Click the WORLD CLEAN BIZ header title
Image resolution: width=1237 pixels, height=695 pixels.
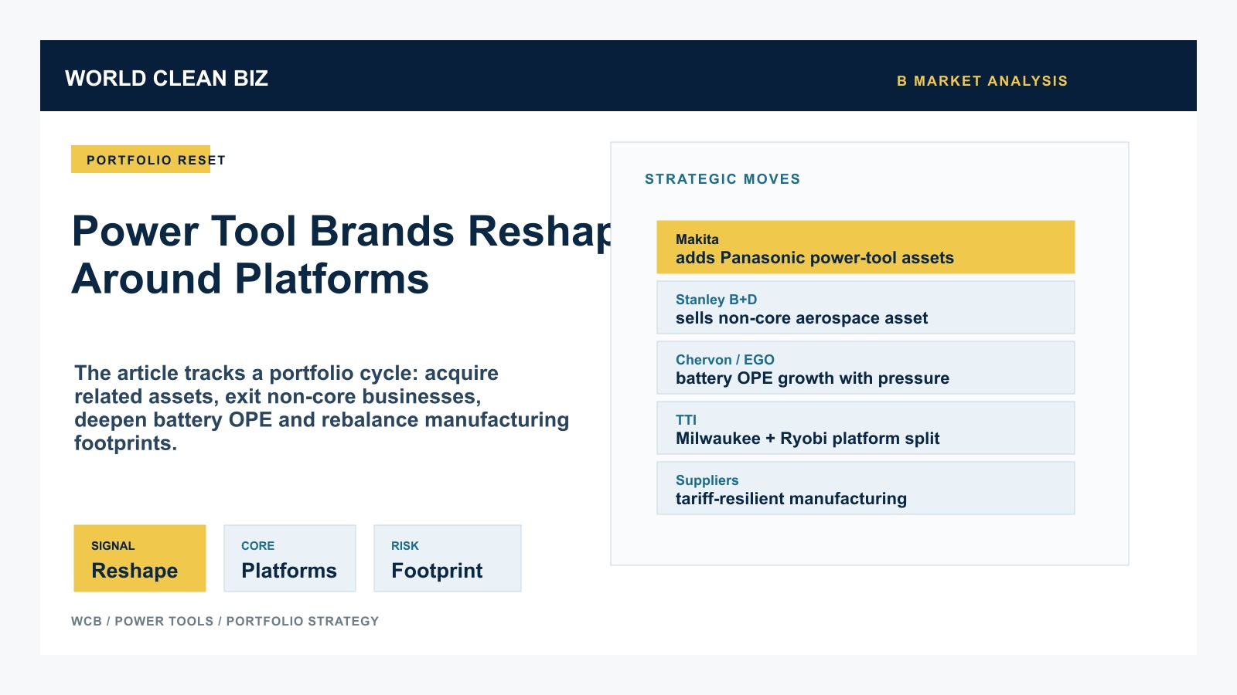166,79
